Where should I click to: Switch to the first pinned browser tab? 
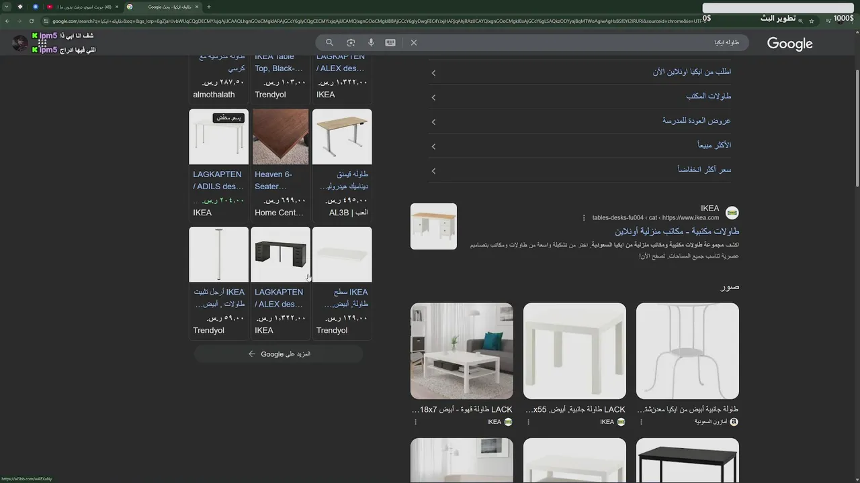click(x=20, y=7)
